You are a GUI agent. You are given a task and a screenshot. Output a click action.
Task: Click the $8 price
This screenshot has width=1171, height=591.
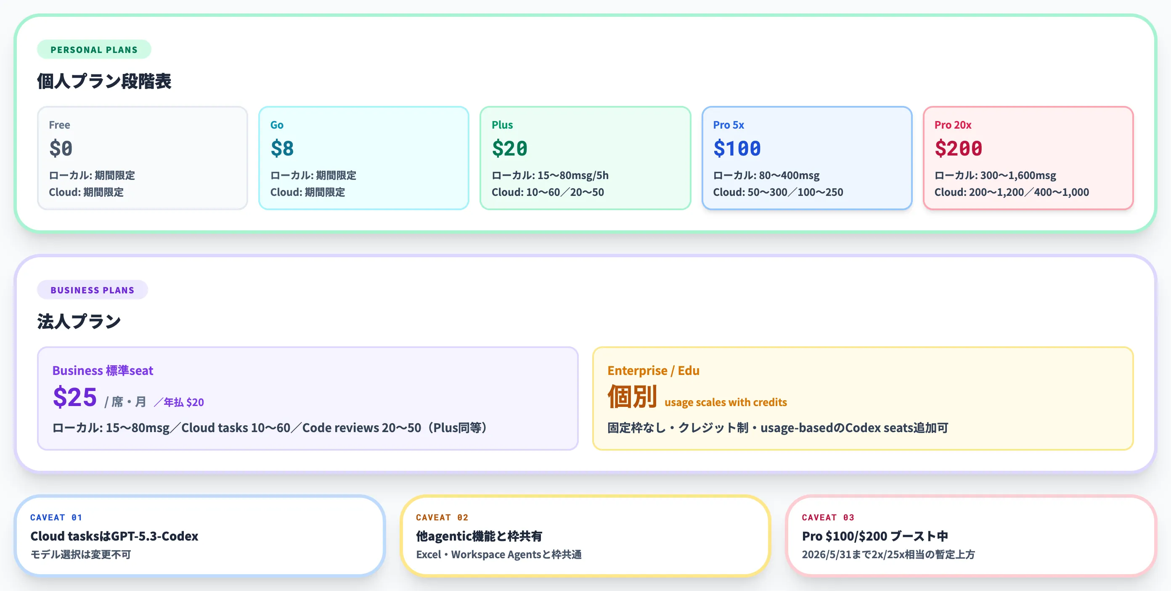pos(282,148)
